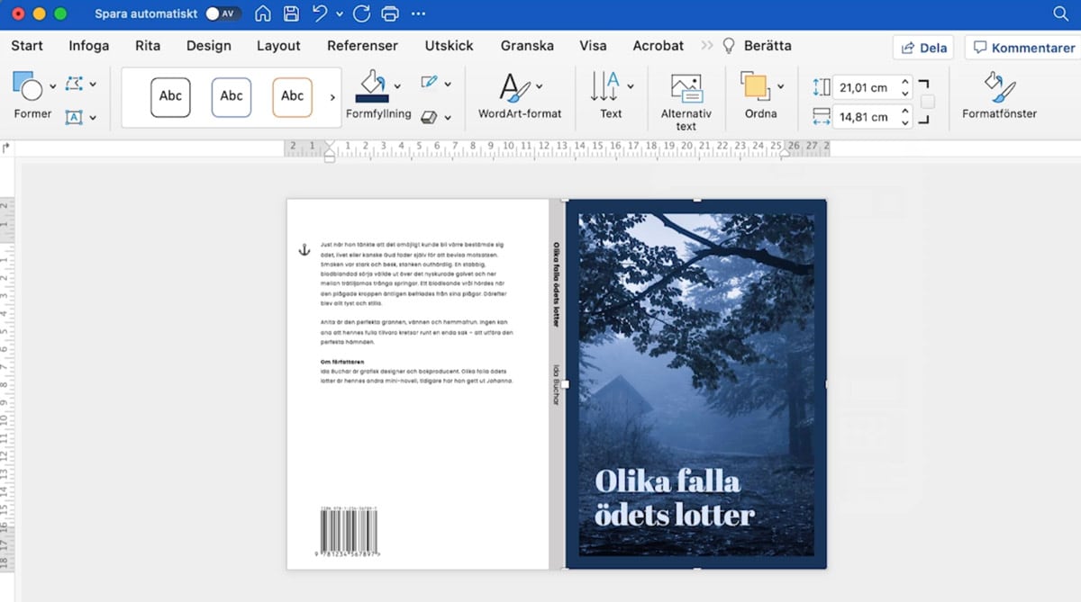Select the orange outlined Abc shape style
Viewport: 1081px width, 602px height.
pyautogui.click(x=292, y=97)
